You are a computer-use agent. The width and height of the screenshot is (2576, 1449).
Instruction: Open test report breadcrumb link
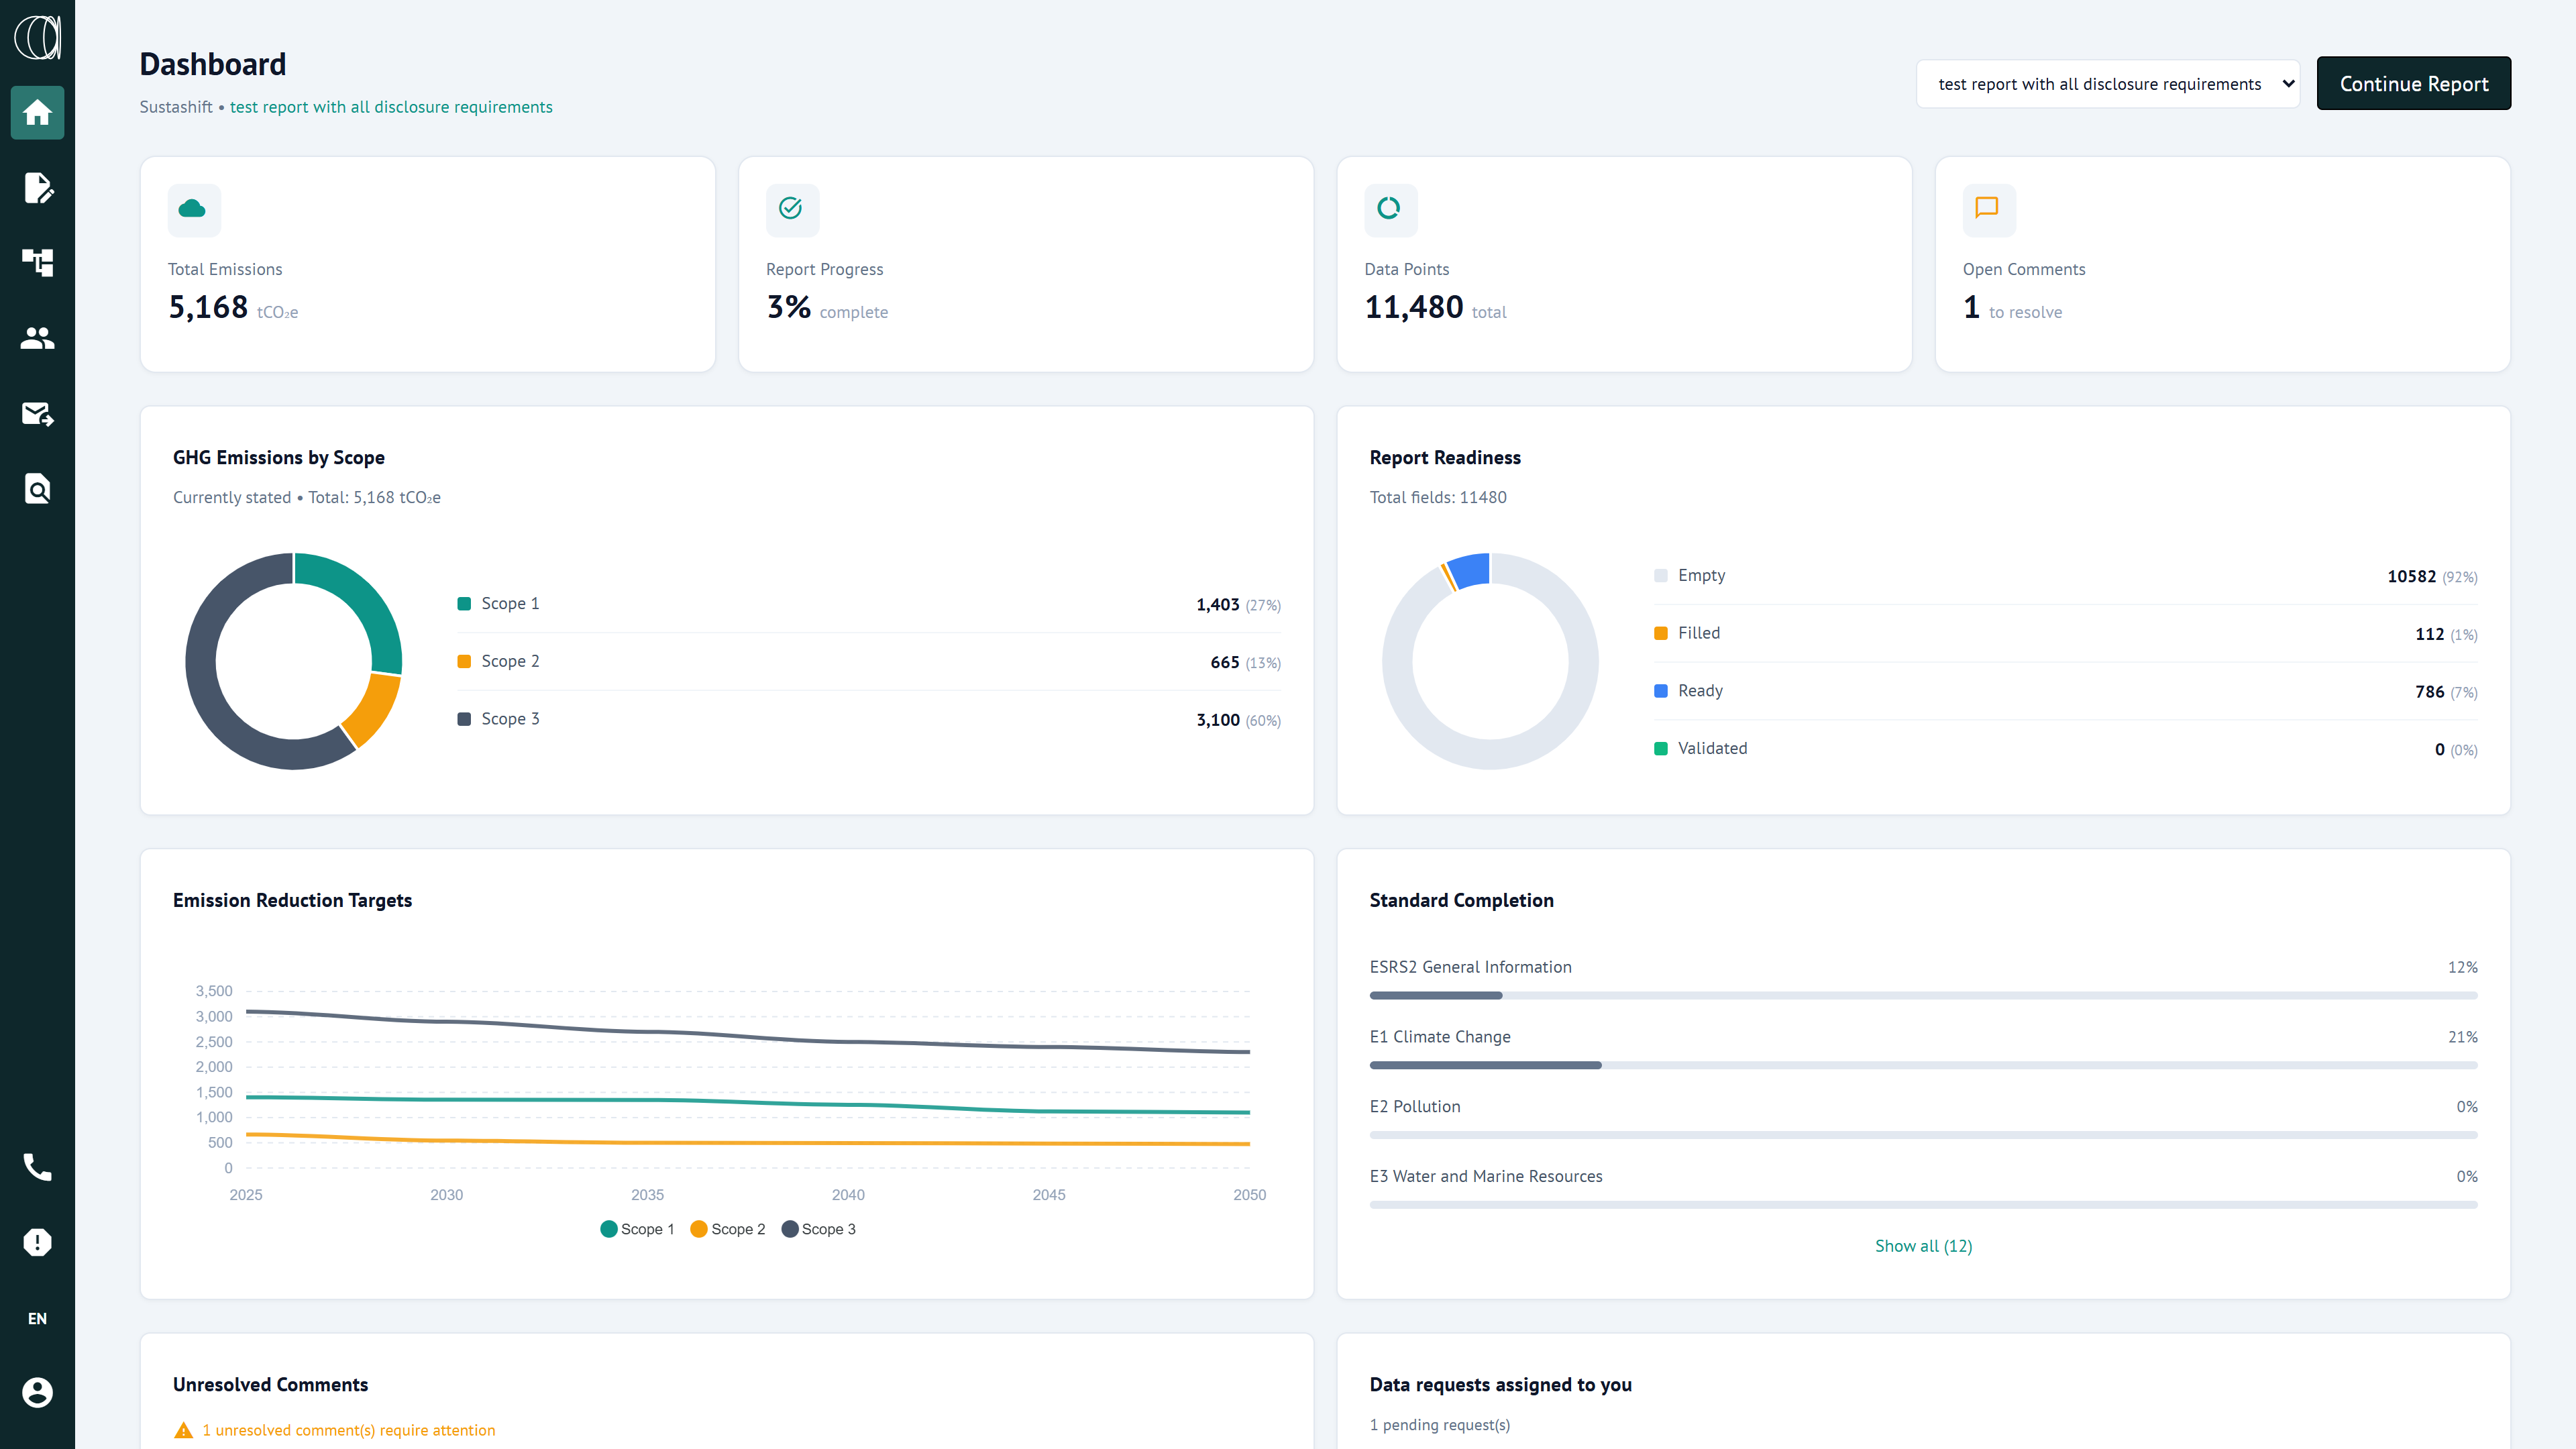pos(391,107)
